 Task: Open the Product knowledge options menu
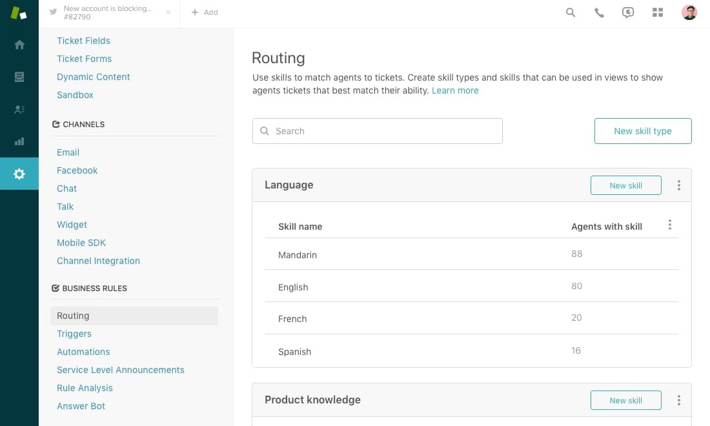(x=679, y=400)
